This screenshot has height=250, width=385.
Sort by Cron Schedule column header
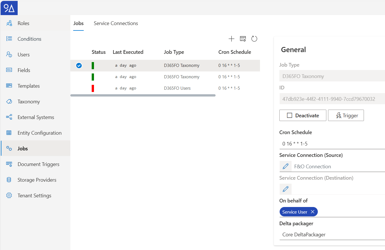[235, 52]
